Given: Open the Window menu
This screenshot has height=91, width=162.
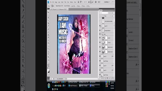Looking at the screenshot, I should [71, 2].
